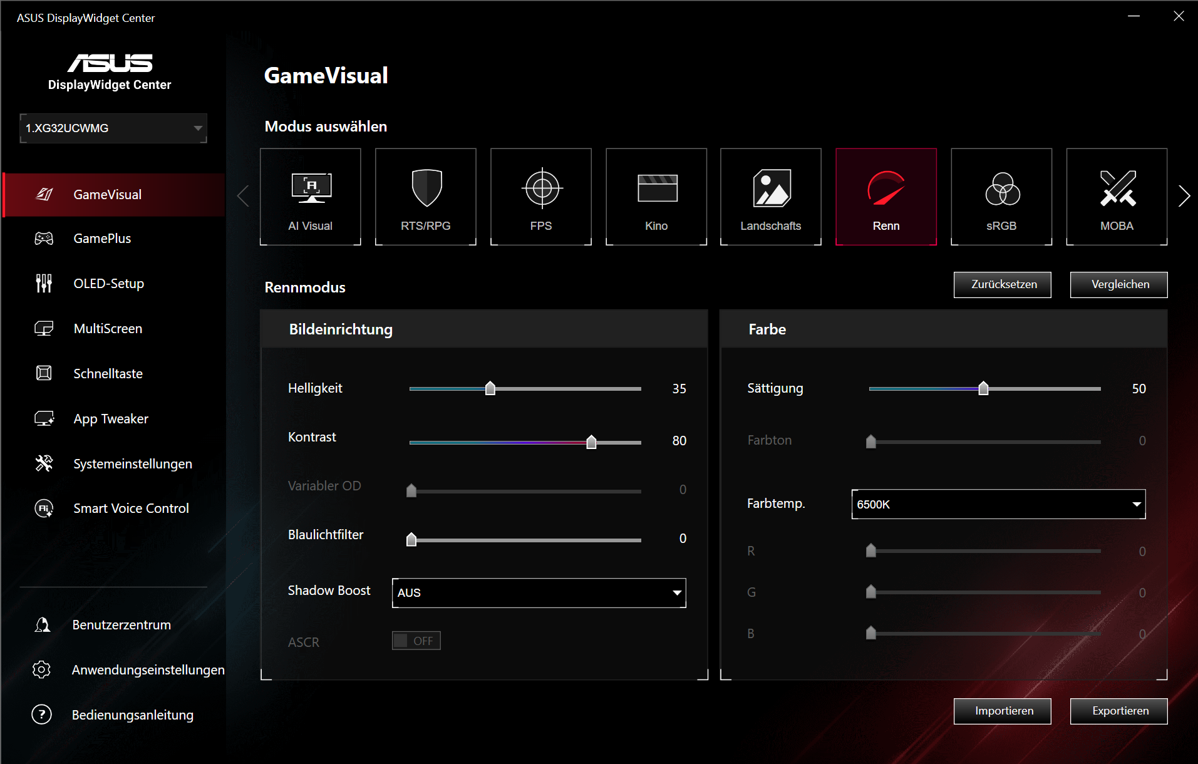Choose the RTS/RPG shield mode
1198x764 pixels.
pos(426,197)
